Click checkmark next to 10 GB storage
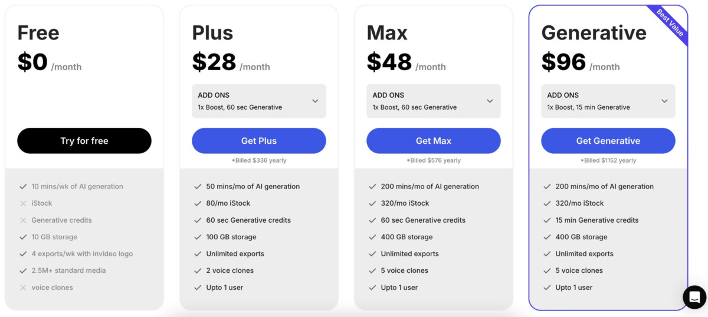 (23, 237)
